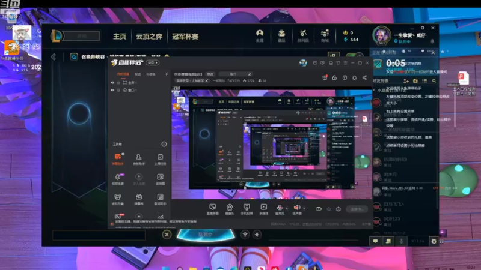Open 歌词助手 in the toolbox
Image resolution: width=481 pixels, height=270 pixels.
tap(160, 199)
